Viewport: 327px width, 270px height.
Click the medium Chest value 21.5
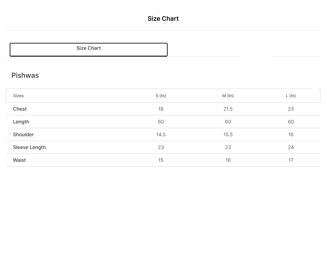(x=228, y=109)
